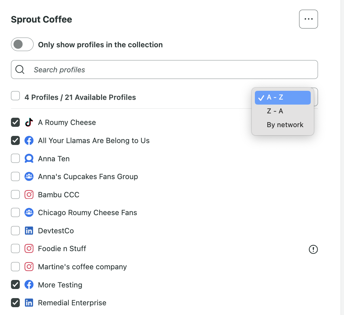Choose the By network sort option

coord(285,125)
